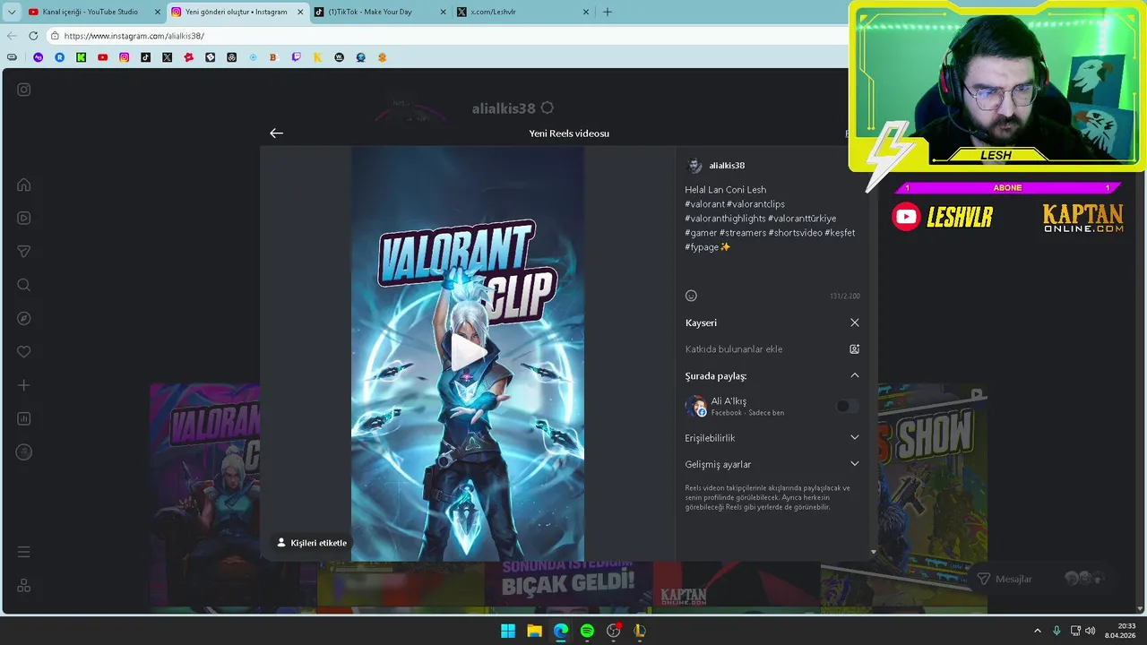1147x645 pixels.
Task: Click the 131/2.200 character counter
Action: point(844,297)
